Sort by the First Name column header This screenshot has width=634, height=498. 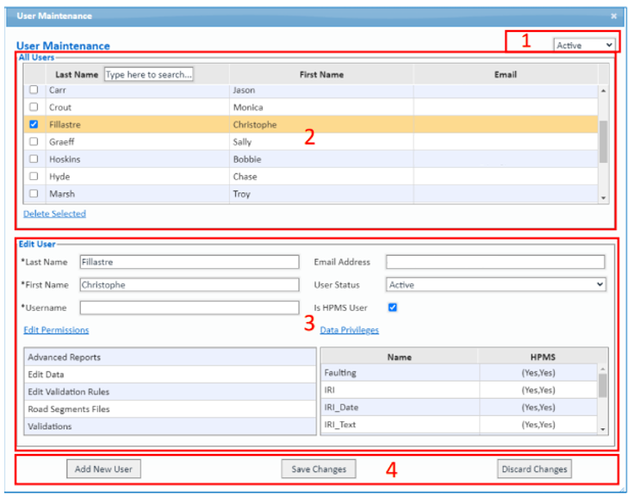[x=321, y=75]
